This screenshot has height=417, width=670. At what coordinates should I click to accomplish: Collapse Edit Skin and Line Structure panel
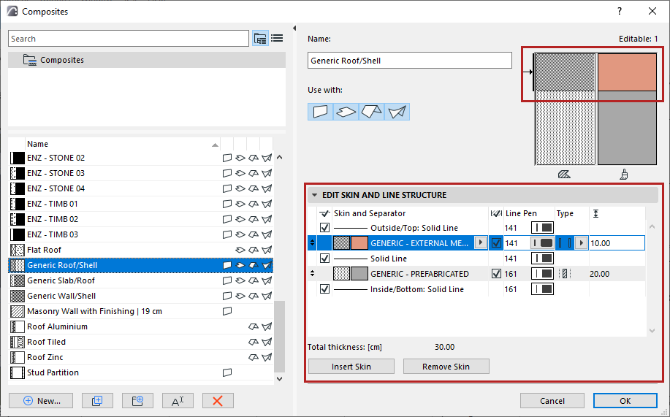pyautogui.click(x=314, y=195)
